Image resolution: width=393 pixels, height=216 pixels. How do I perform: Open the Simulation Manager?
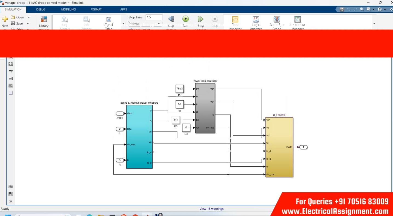297,20
